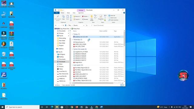The height and width of the screenshot is (109, 194).
Task: Click Select none in ribbon
Action: point(112,18)
